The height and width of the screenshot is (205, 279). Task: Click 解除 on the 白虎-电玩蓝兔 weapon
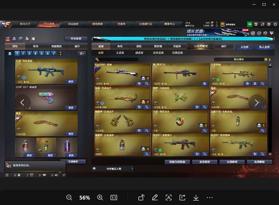[71, 81]
